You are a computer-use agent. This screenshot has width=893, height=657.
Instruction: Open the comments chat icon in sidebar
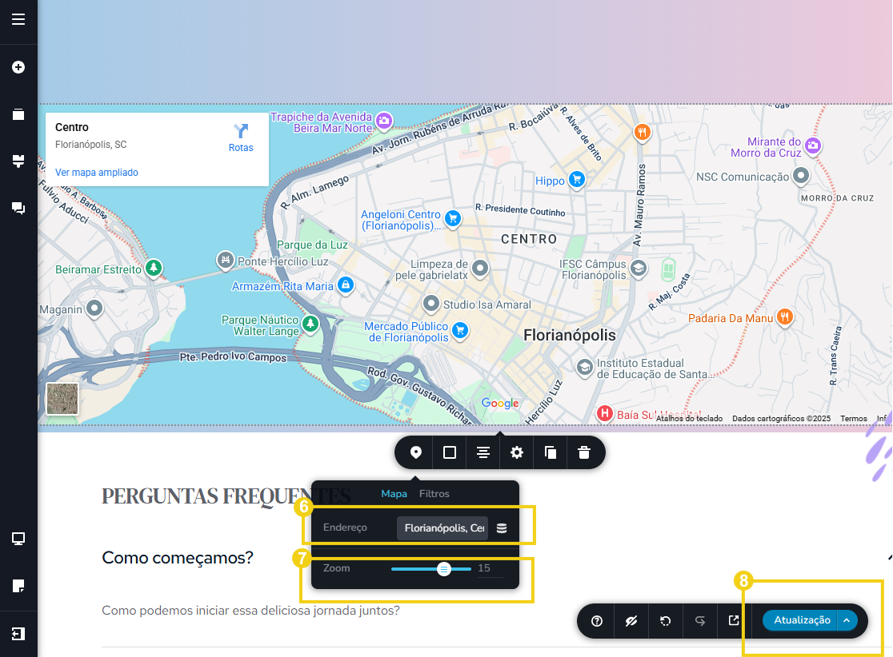click(18, 208)
